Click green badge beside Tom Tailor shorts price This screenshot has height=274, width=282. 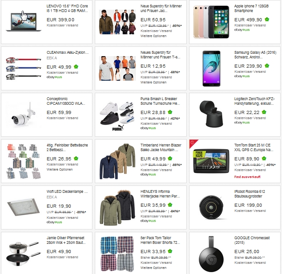coord(170,251)
